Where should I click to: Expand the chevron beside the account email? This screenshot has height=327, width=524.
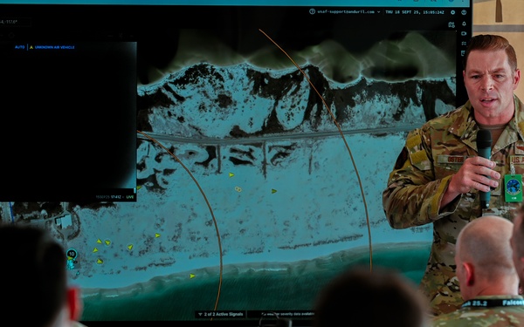(x=379, y=12)
